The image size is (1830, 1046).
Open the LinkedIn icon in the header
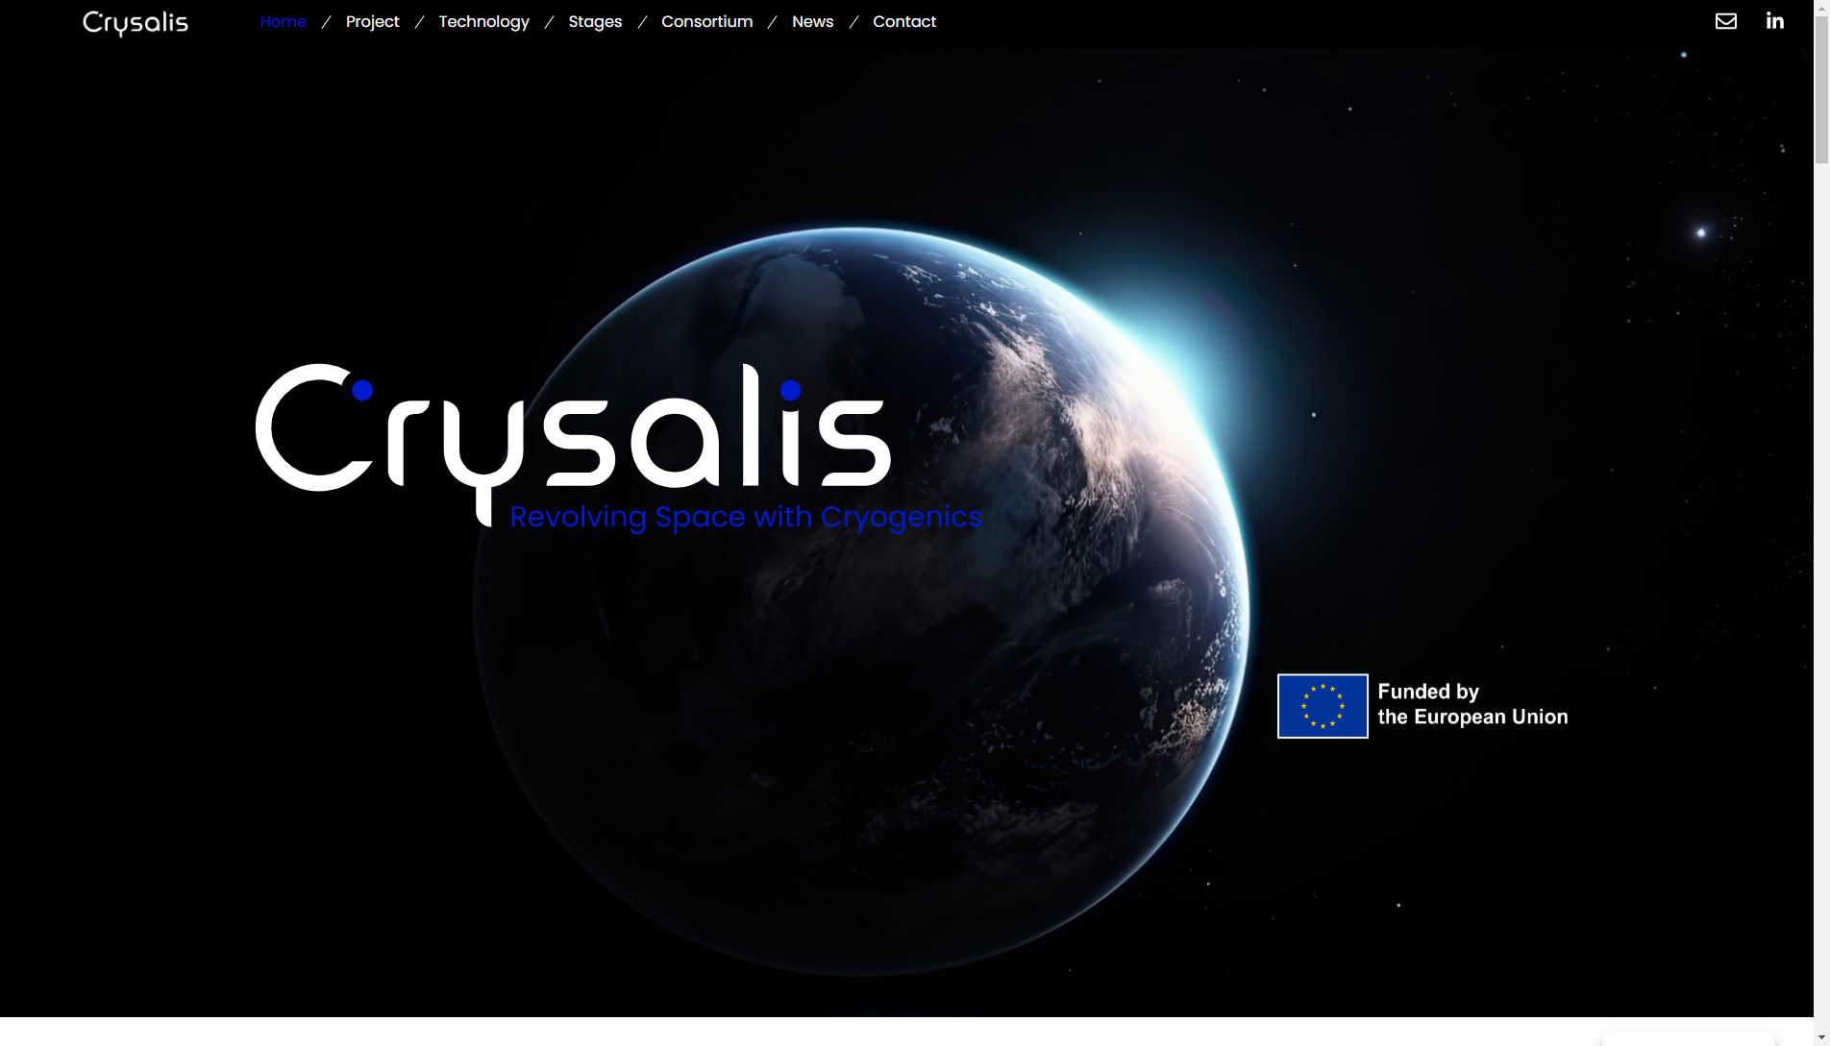[1774, 21]
